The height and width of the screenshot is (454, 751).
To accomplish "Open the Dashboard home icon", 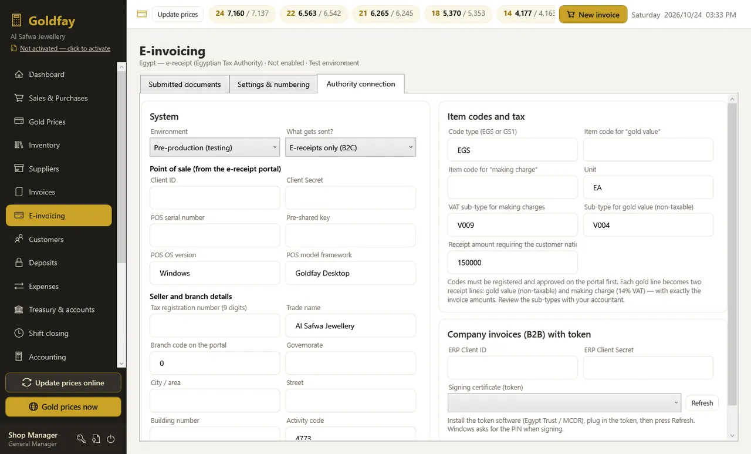I will [x=18, y=75].
